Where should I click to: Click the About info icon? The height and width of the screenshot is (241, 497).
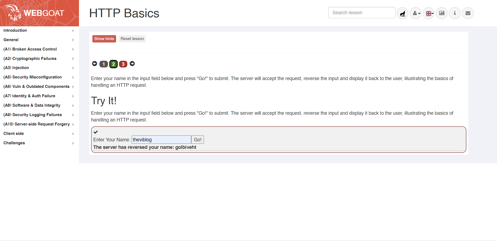click(455, 13)
